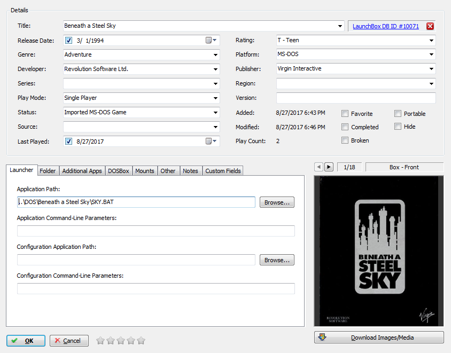Image resolution: width=451 pixels, height=353 pixels.
Task: Click the OK button
Action: (26, 341)
